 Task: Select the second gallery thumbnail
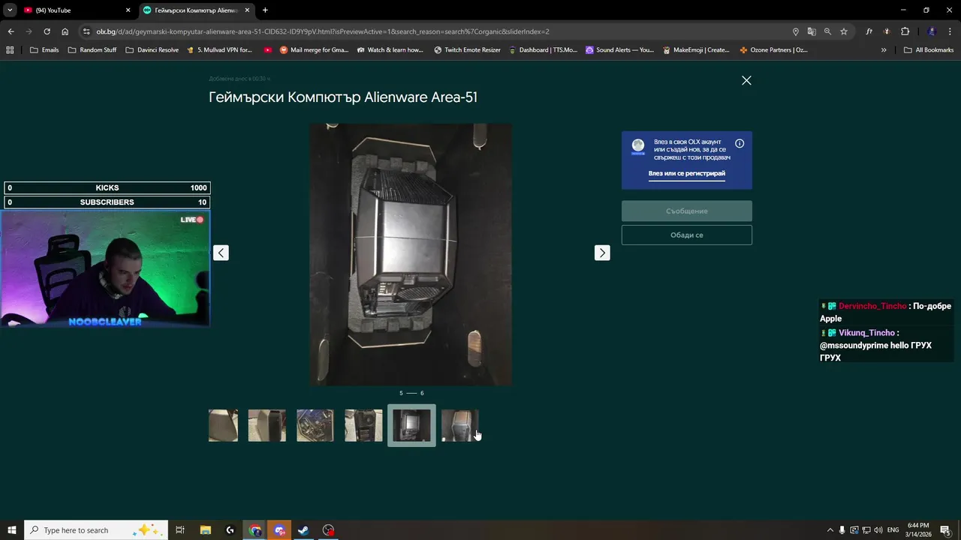pos(267,425)
